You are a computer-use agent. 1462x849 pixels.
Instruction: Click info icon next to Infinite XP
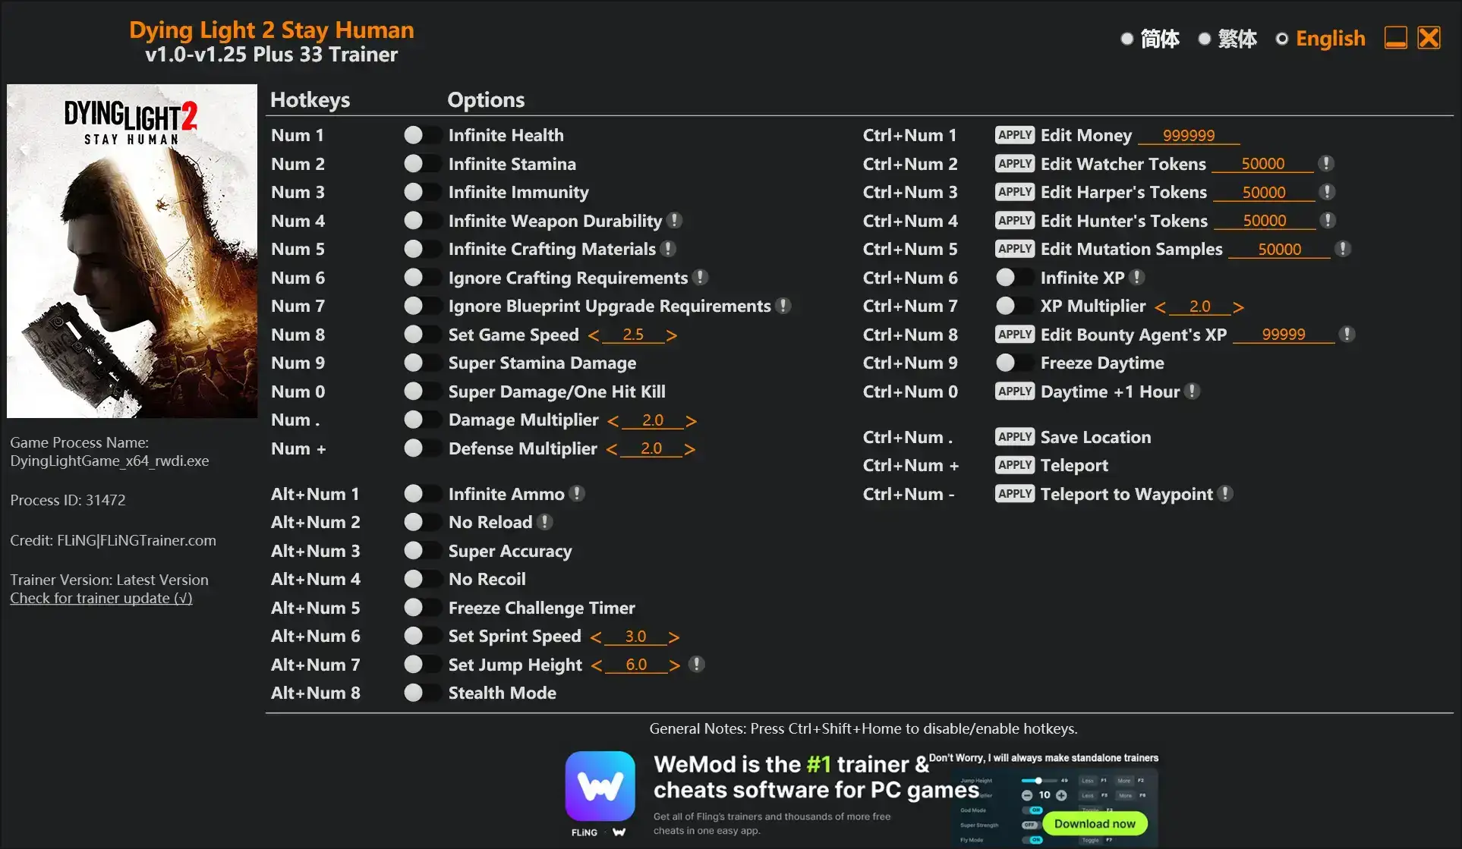click(x=1136, y=278)
